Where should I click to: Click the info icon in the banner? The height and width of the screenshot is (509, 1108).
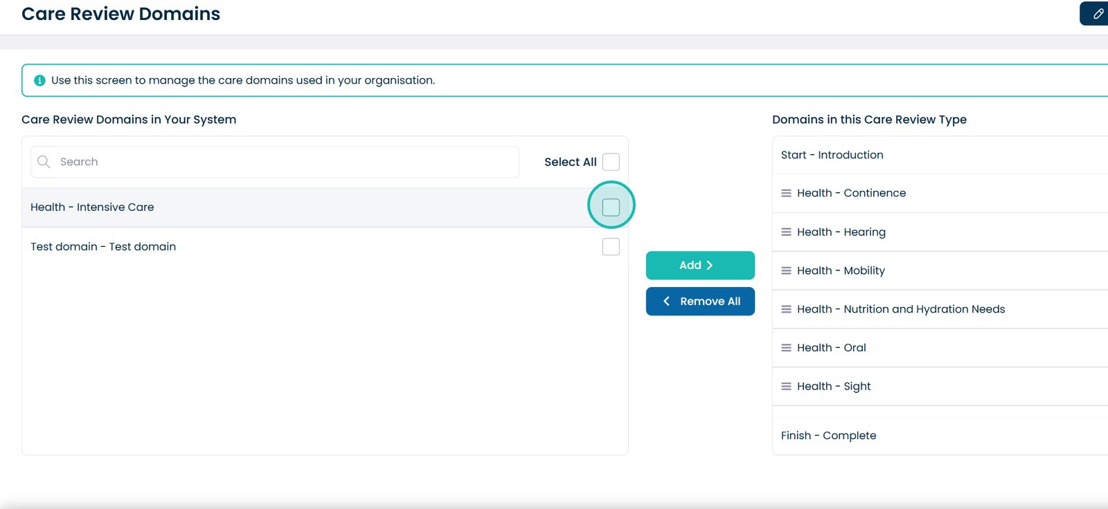pyautogui.click(x=39, y=80)
